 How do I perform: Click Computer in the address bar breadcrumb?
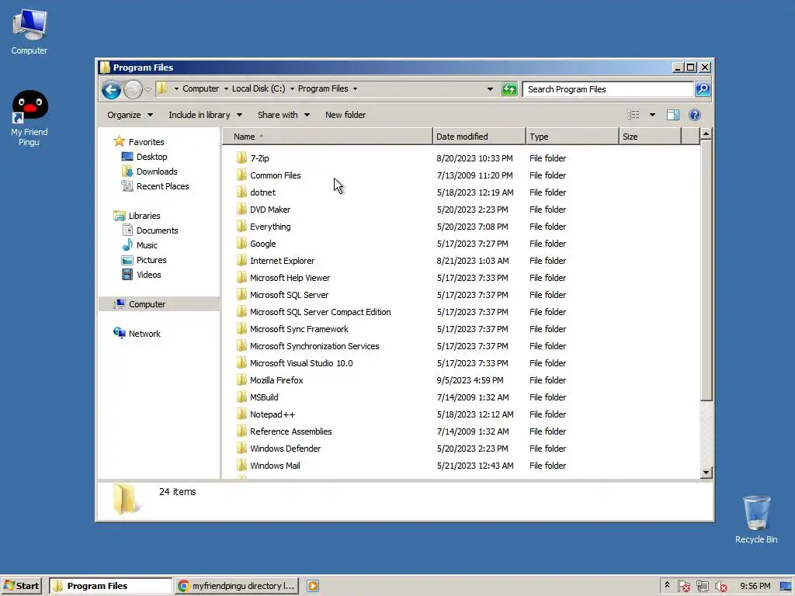point(201,88)
